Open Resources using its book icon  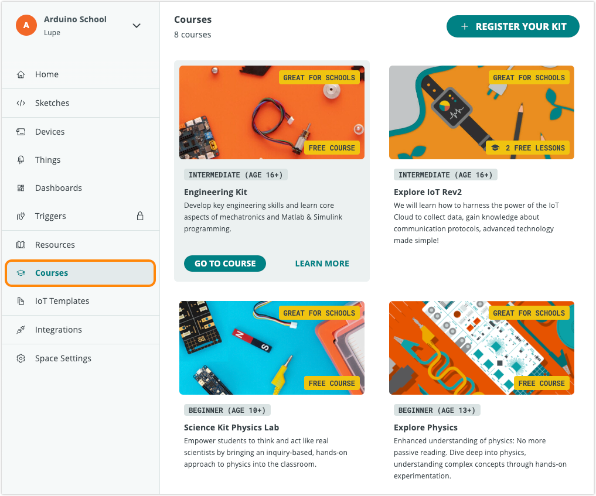tap(21, 245)
